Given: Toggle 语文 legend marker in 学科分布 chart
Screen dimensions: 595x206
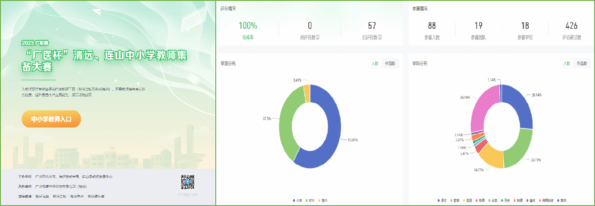Looking at the screenshot, I should point(439,200).
